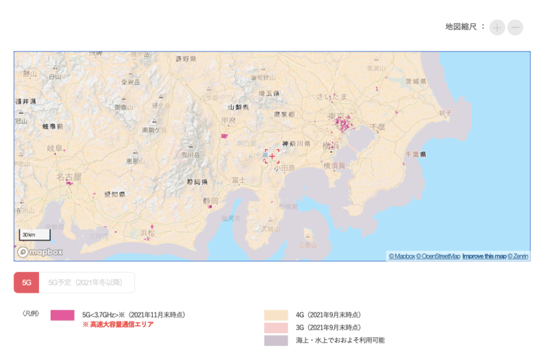Switch to the 5G予定 (2021年冬以降) tab
Screen dimensions: 548x357
tap(87, 282)
